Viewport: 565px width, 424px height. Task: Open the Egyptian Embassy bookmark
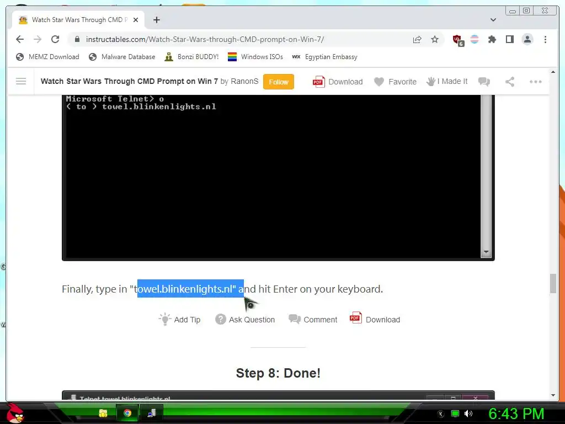click(324, 57)
